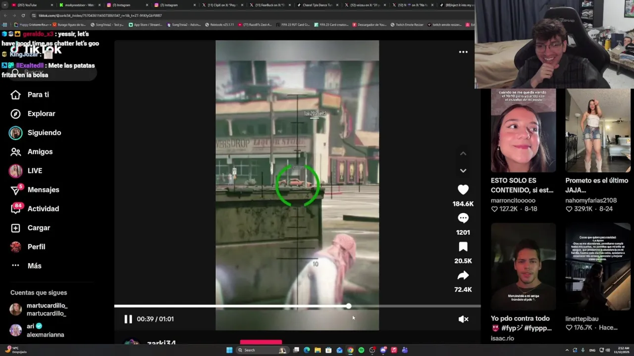Open the three-dot video options menu

pos(463,52)
